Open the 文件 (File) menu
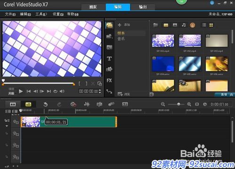 pos(10,14)
